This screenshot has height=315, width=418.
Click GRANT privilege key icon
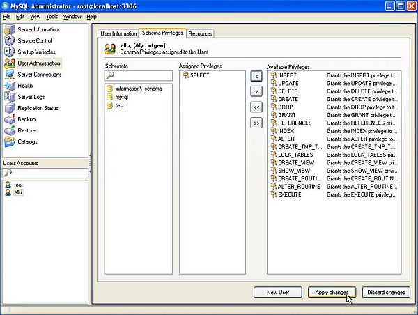[274, 115]
